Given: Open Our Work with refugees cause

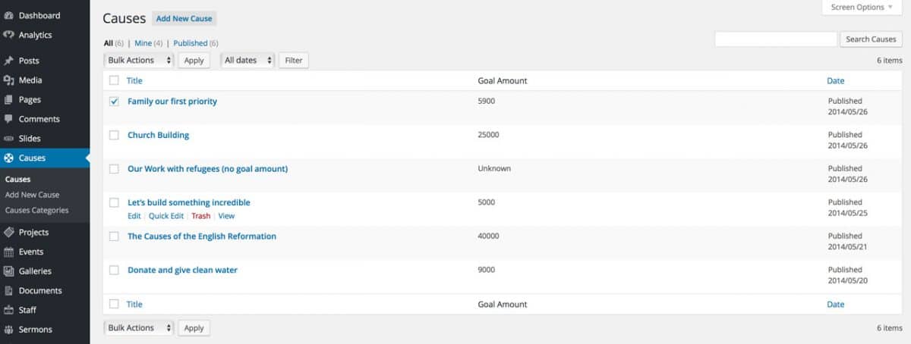Looking at the screenshot, I should 207,169.
